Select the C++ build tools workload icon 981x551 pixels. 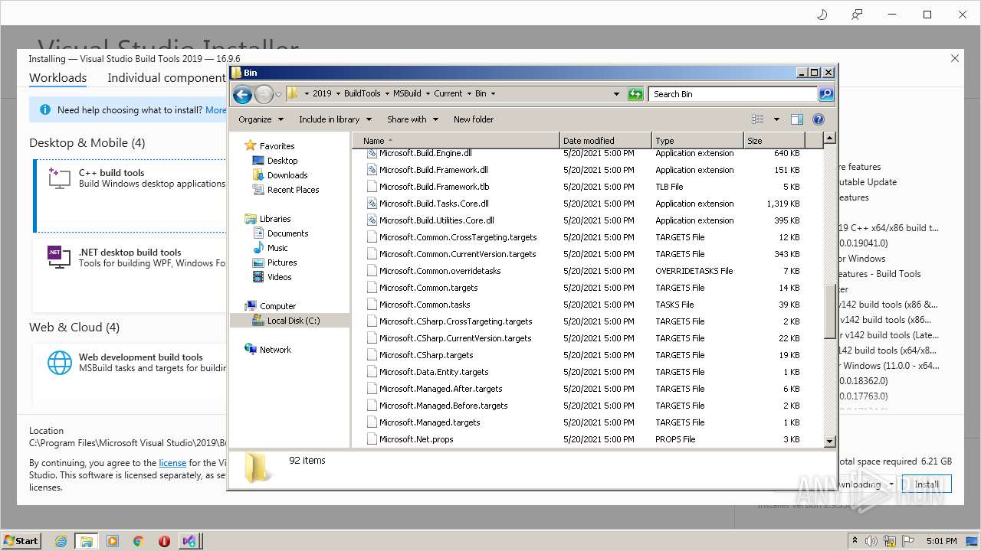coord(59,178)
